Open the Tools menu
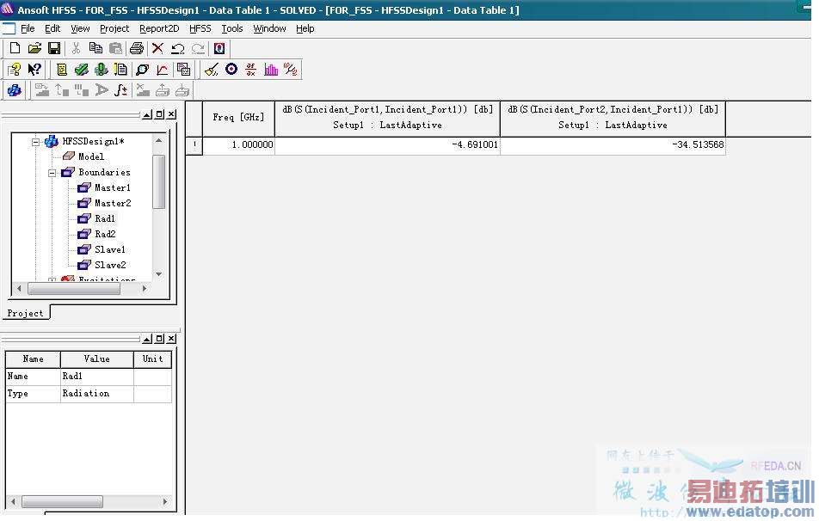This screenshot has height=521, width=819. coord(232,28)
